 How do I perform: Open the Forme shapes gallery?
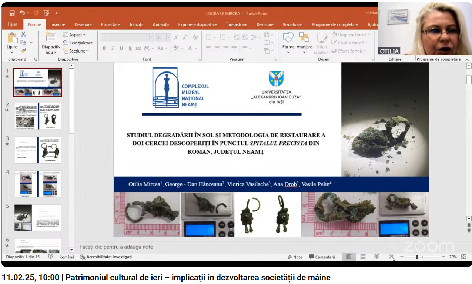tap(288, 43)
